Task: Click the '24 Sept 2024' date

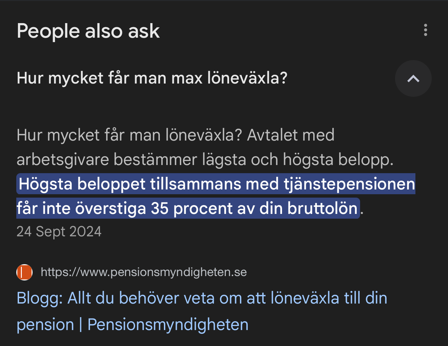Action: click(x=59, y=232)
